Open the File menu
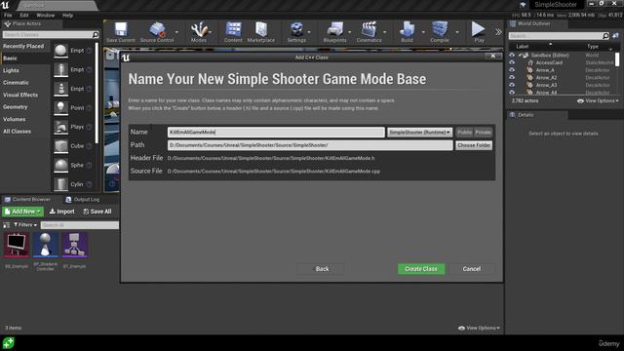This screenshot has height=351, width=624. pos(8,16)
